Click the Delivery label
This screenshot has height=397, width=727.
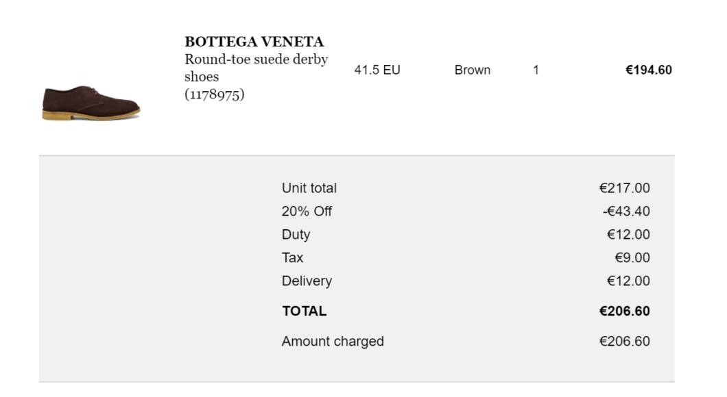pyautogui.click(x=307, y=281)
